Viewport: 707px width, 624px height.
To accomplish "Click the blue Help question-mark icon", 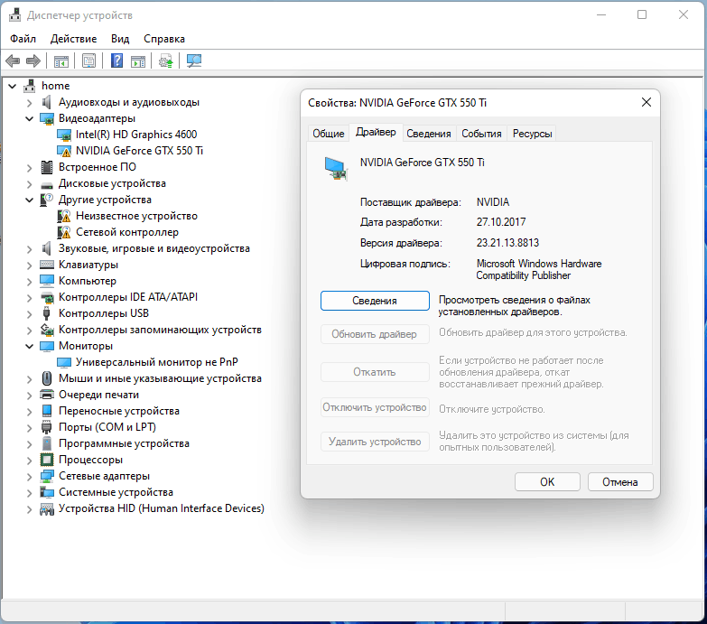I will 116,61.
